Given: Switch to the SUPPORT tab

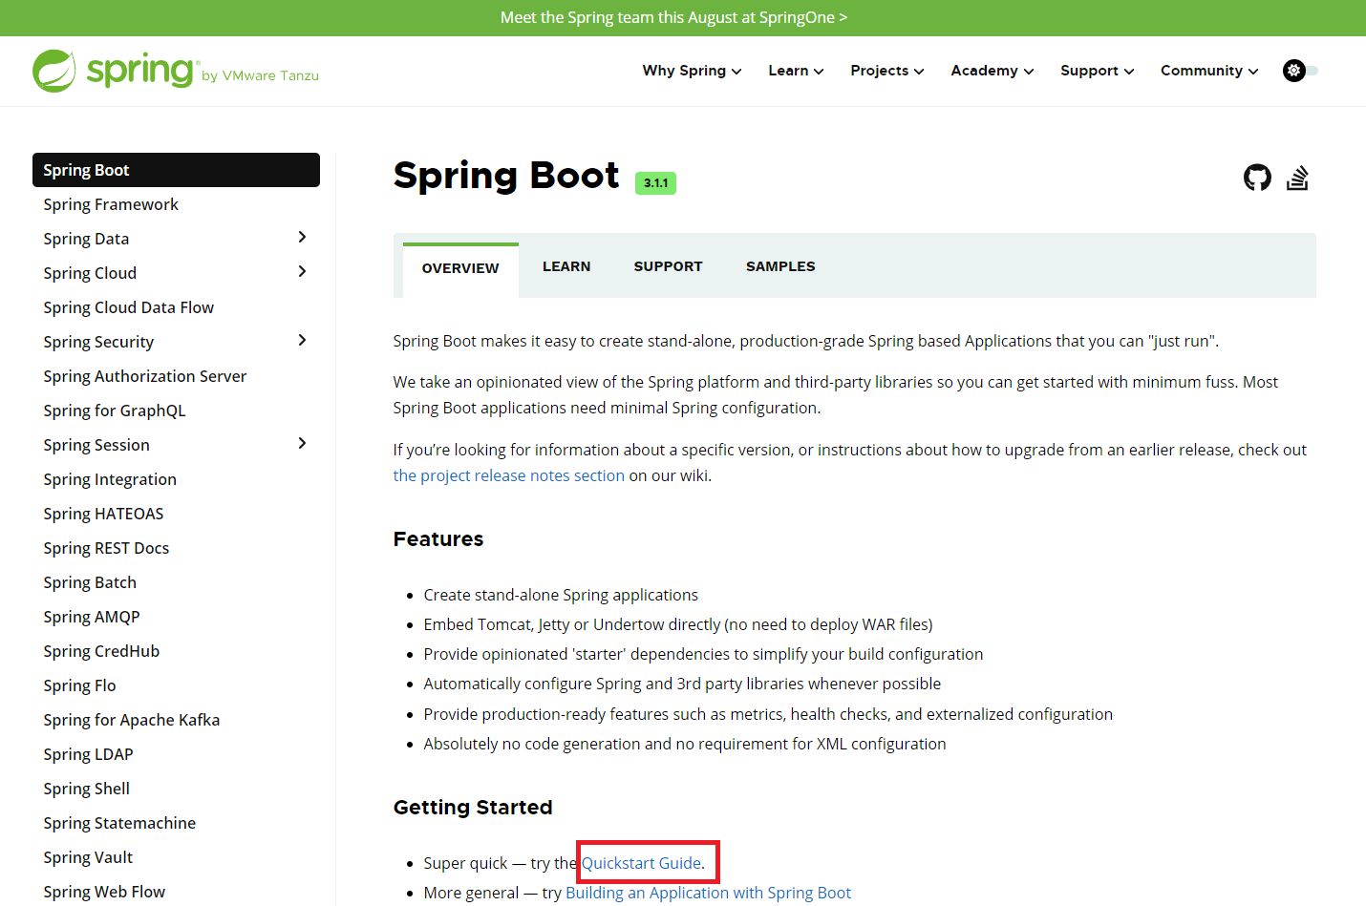Looking at the screenshot, I should [x=668, y=266].
